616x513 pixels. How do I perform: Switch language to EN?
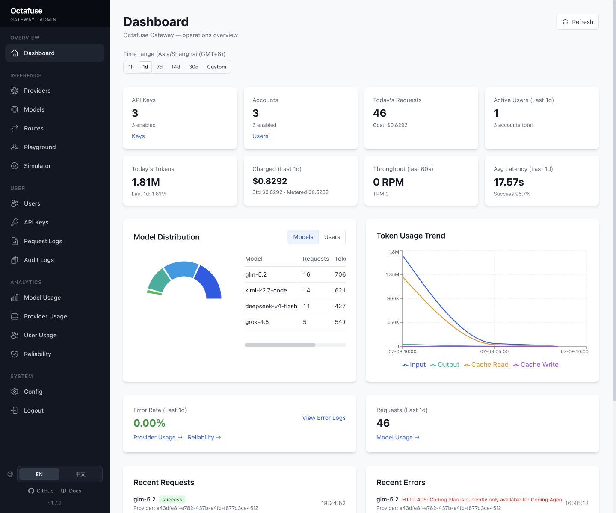39,474
